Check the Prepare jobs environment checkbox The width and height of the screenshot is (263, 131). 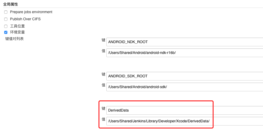pyautogui.click(x=6, y=12)
